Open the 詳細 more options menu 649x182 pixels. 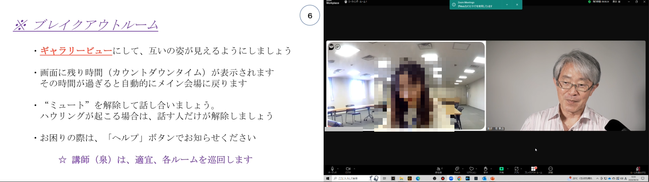click(x=551, y=170)
